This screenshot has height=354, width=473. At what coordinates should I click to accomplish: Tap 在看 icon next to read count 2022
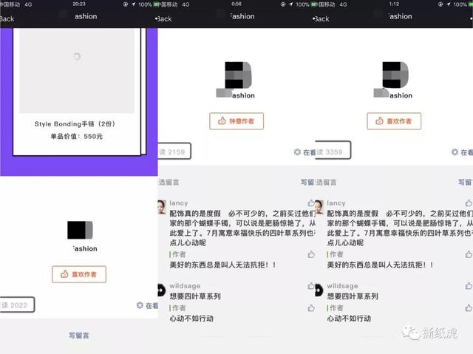(140, 305)
